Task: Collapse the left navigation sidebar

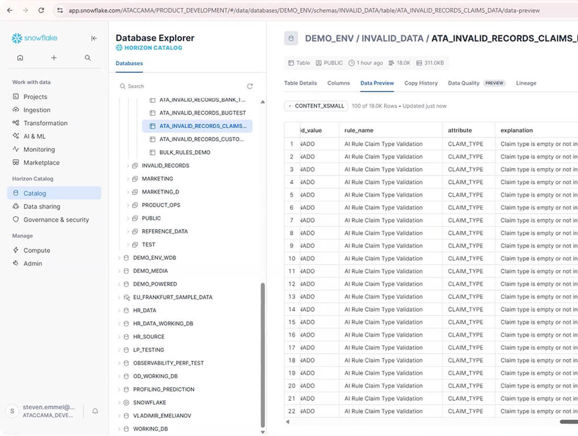Action: [x=94, y=38]
